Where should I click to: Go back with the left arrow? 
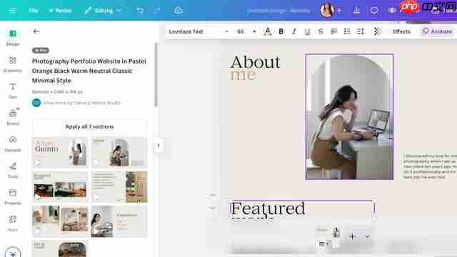point(36,31)
